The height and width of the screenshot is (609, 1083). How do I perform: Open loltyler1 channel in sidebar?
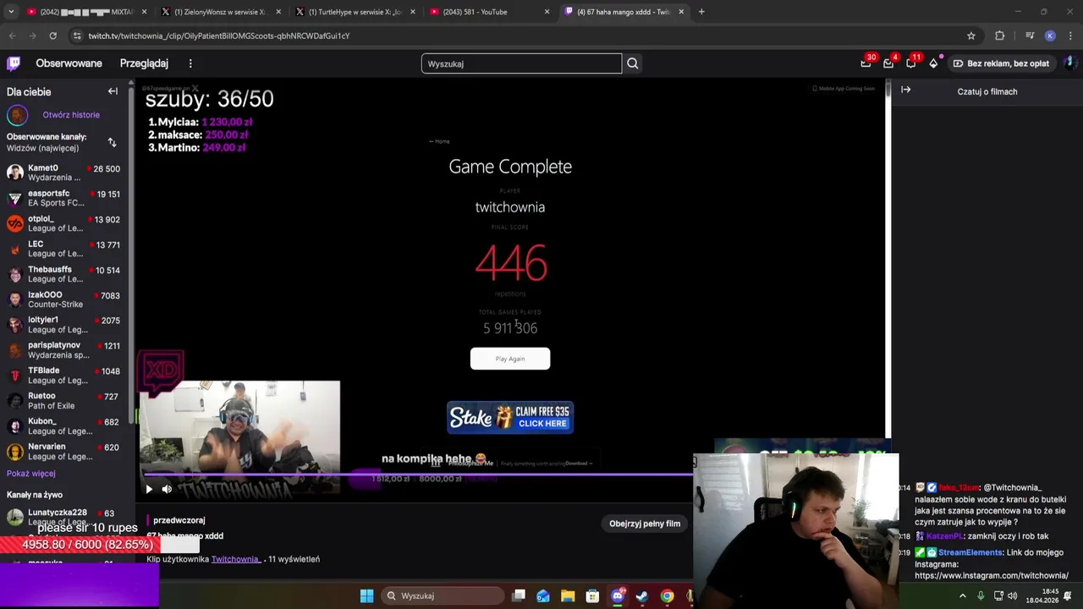64,325
